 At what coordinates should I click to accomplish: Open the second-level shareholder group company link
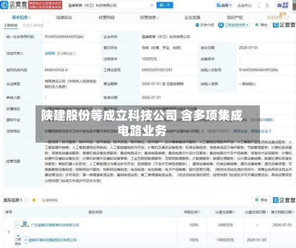point(53,240)
